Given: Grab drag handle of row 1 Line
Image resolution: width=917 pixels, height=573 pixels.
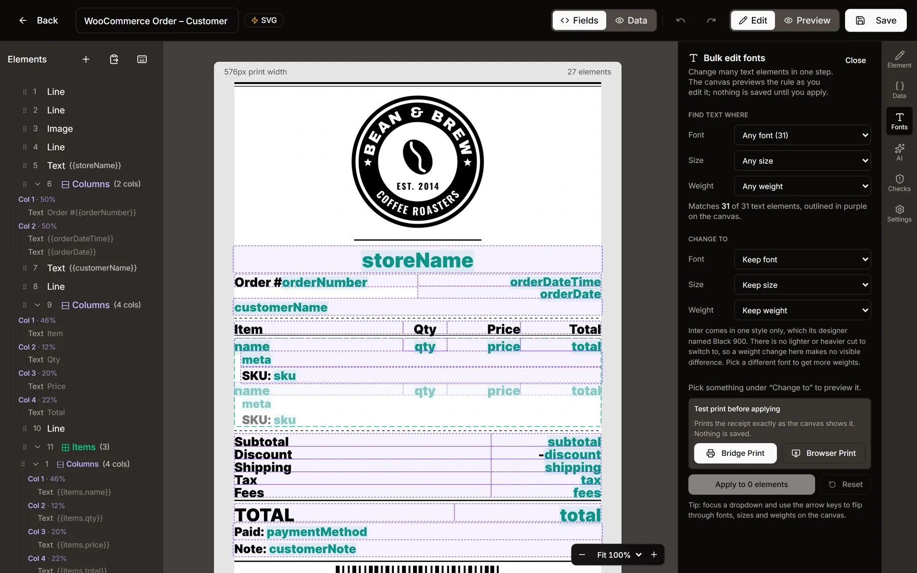Looking at the screenshot, I should (x=24, y=92).
